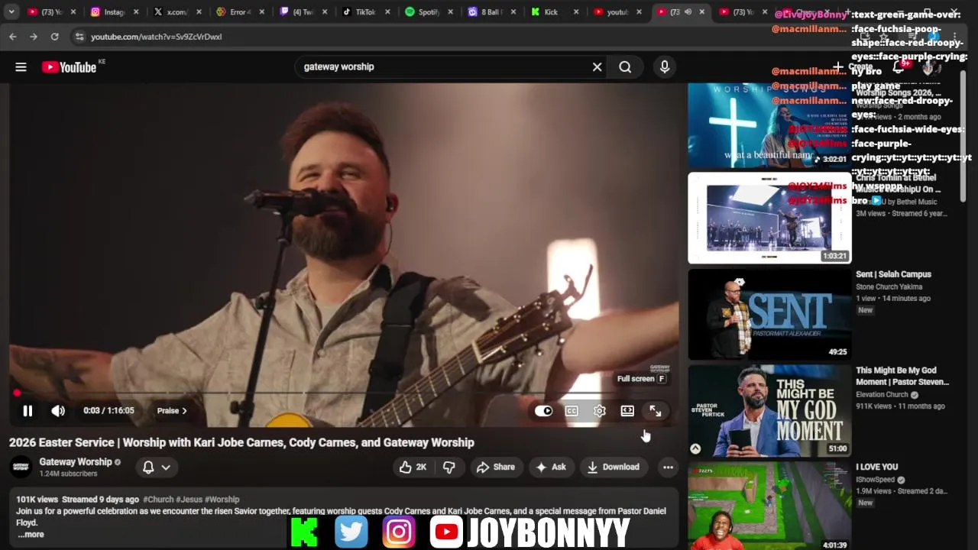Toggle closed captions on the player
Image resolution: width=978 pixels, height=550 pixels.
point(572,411)
